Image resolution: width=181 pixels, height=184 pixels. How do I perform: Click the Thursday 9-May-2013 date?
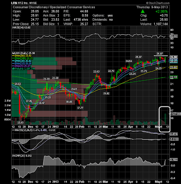[152, 7]
